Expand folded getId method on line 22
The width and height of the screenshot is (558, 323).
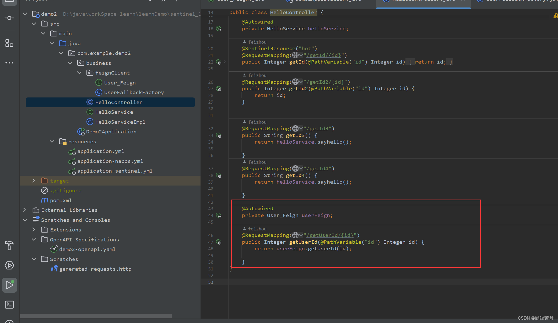[x=225, y=62]
